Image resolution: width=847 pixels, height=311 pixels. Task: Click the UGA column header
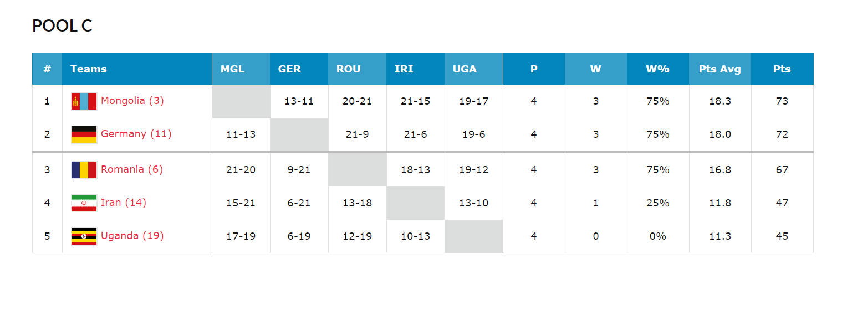pyautogui.click(x=465, y=69)
